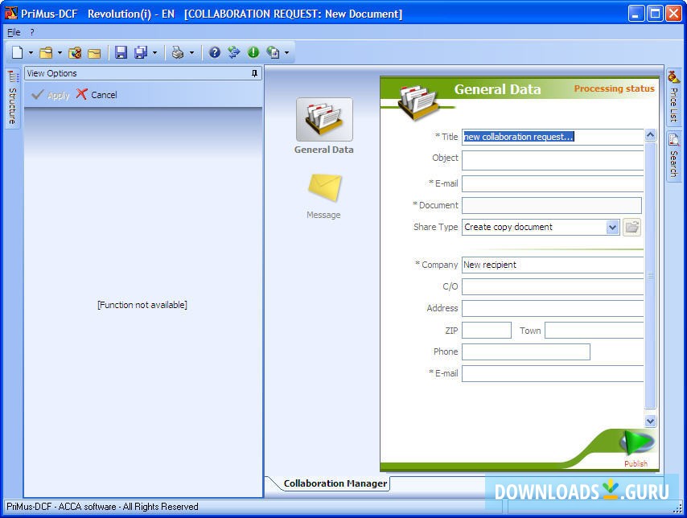Click the Company input field
The height and width of the screenshot is (518, 687).
point(553,265)
